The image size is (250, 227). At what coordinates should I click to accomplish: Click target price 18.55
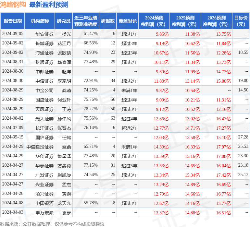pos(243,52)
